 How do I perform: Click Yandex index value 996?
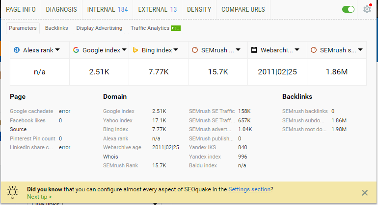pyautogui.click(x=243, y=157)
